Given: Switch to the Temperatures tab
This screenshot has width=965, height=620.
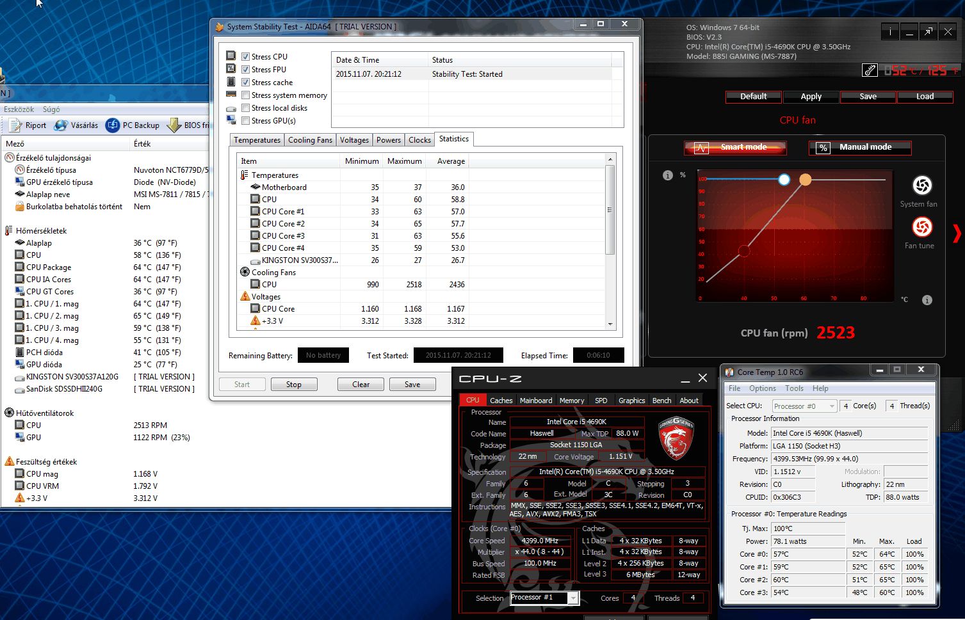Looking at the screenshot, I should click(x=257, y=140).
